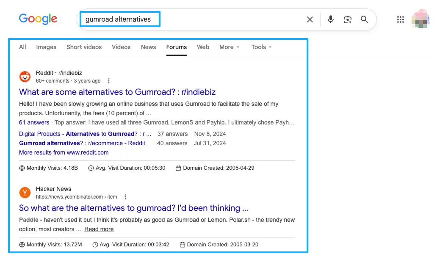This screenshot has width=434, height=254.
Task: Click the 'Reddit · r/indiebiz' source name
Action: [59, 73]
